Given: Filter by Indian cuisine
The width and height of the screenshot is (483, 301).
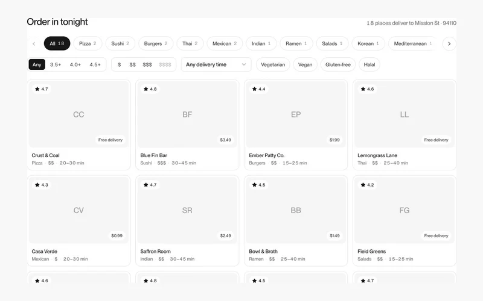Looking at the screenshot, I should [x=261, y=43].
